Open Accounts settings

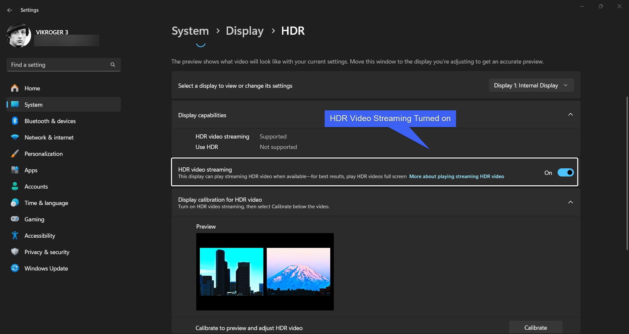coord(64,186)
